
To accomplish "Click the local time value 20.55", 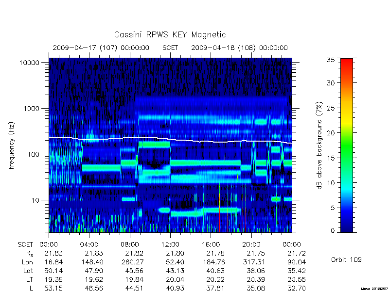I will [296, 280].
